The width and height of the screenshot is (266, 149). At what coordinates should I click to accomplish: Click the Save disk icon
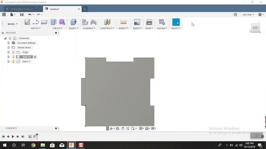22,14
